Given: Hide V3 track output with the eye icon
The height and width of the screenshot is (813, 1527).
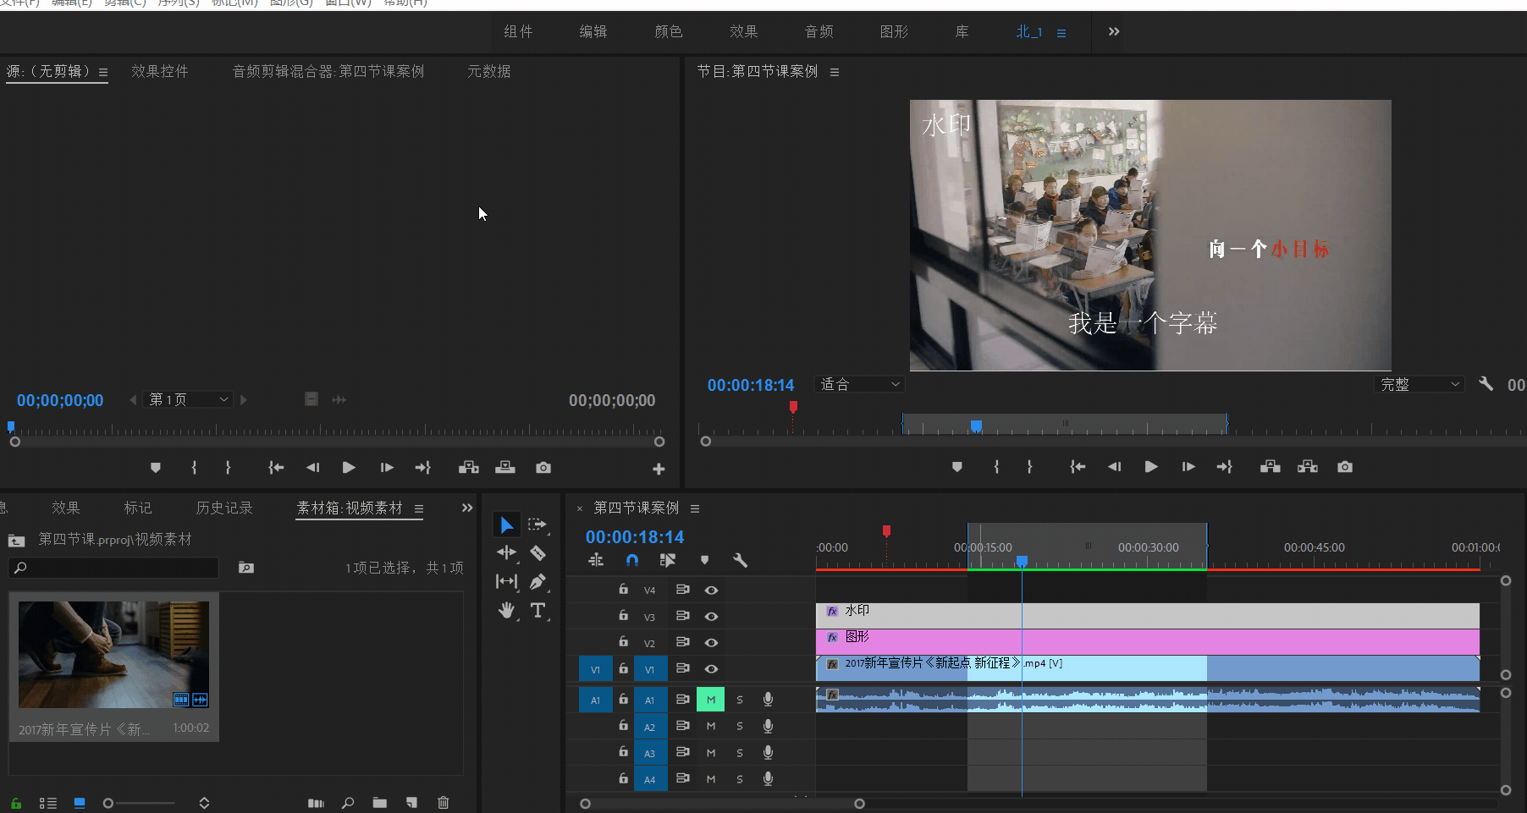Looking at the screenshot, I should click(711, 616).
